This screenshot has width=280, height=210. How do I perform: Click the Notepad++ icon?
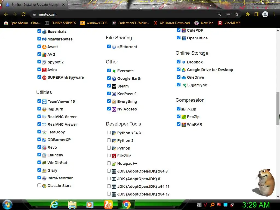pos(114,164)
